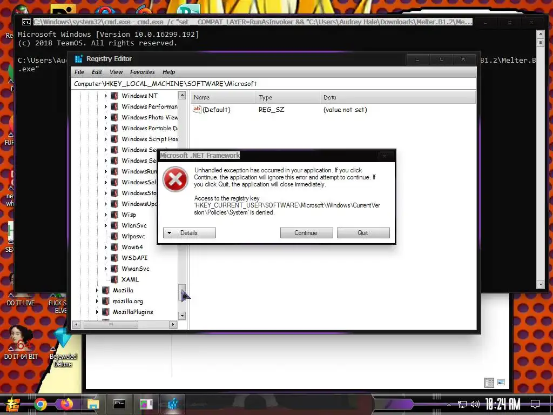
Task: Click Quit in the .NET Framework dialog
Action: tap(363, 233)
